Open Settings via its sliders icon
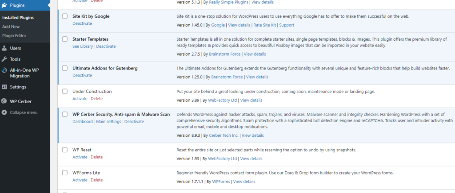455x193 pixels. (x=4, y=87)
